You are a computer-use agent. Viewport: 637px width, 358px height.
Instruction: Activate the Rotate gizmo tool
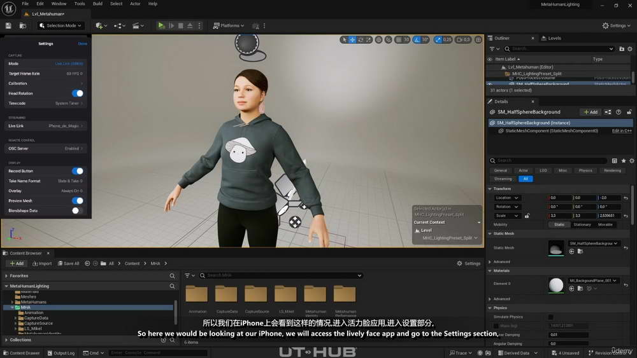pos(361,39)
